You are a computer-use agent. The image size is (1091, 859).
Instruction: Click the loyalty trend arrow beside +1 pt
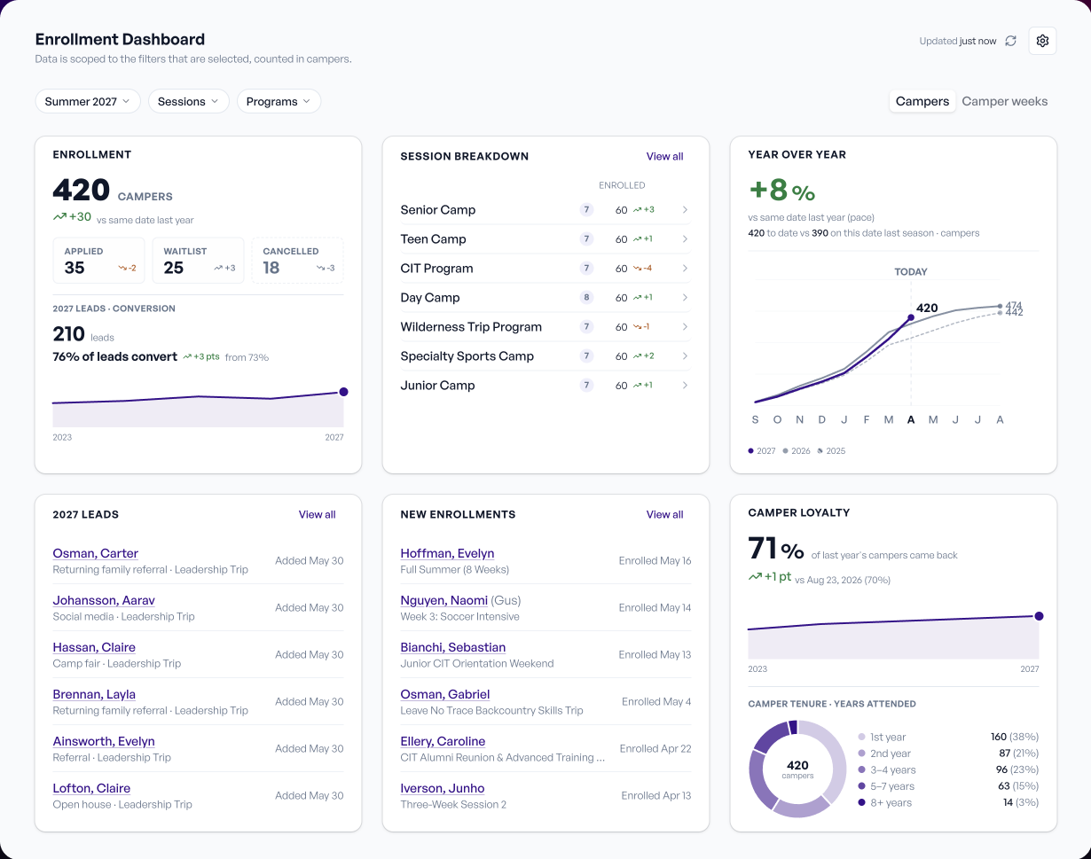[755, 576]
